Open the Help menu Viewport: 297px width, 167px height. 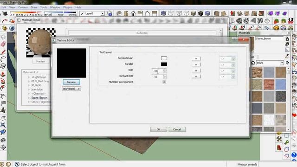coord(78,7)
